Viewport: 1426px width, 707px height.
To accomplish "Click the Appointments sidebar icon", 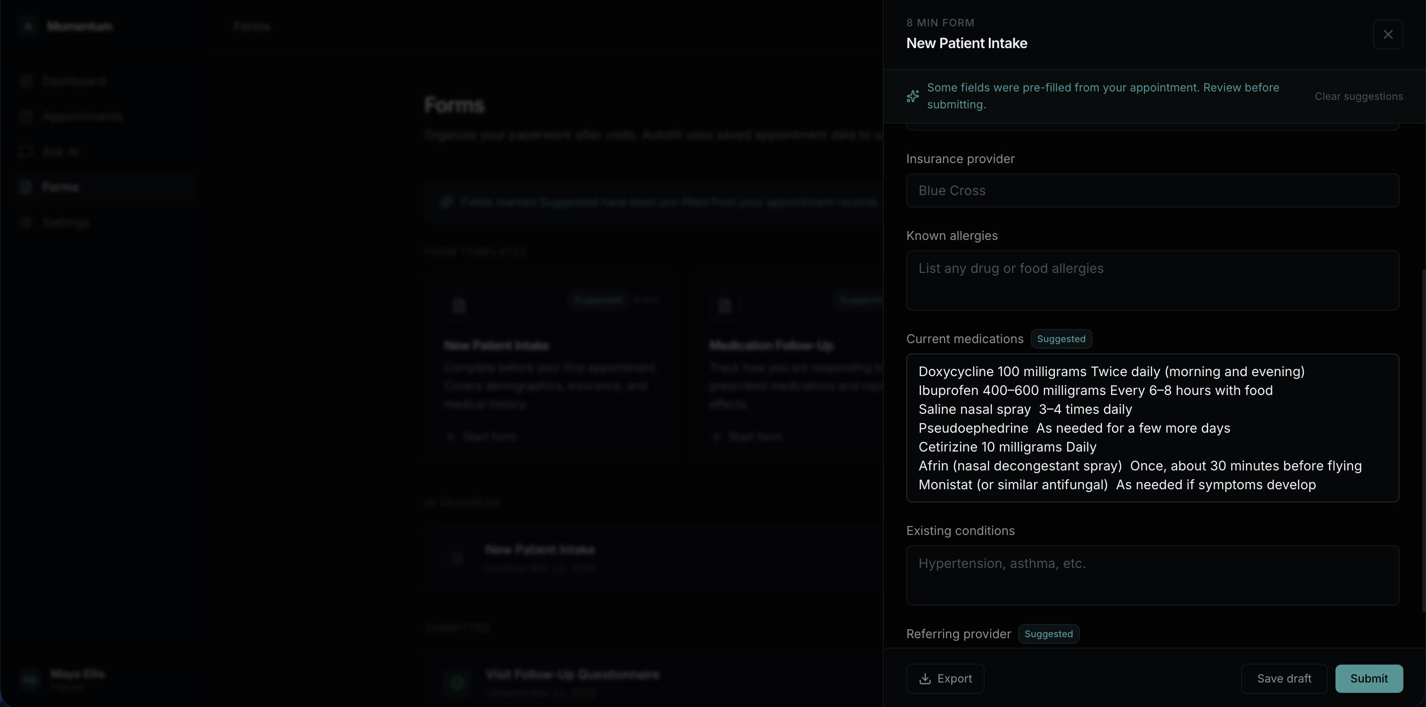I will pyautogui.click(x=25, y=117).
